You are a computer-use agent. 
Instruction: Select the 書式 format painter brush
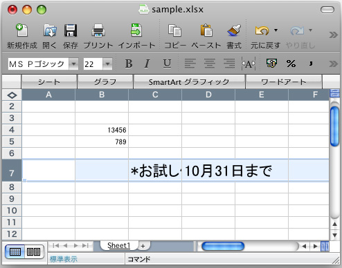[234, 30]
